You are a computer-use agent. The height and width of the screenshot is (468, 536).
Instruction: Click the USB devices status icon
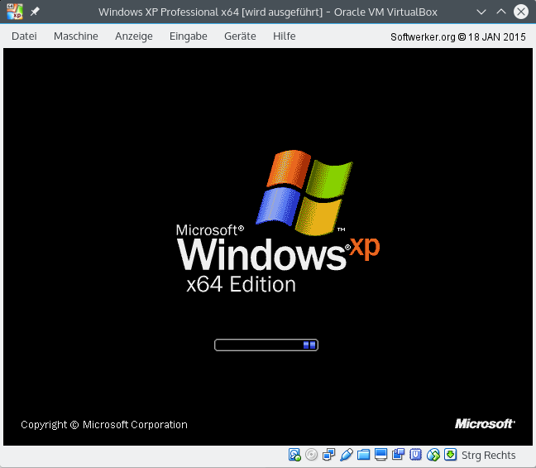coord(347,455)
